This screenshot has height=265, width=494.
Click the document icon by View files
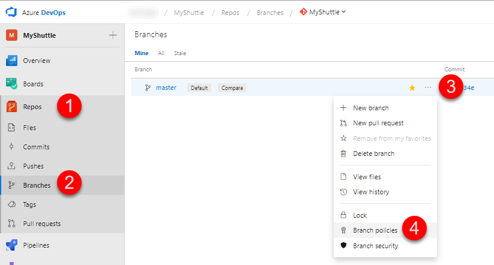(x=343, y=176)
